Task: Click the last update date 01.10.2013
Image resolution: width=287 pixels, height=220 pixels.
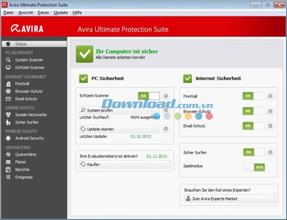Action: click(141, 136)
